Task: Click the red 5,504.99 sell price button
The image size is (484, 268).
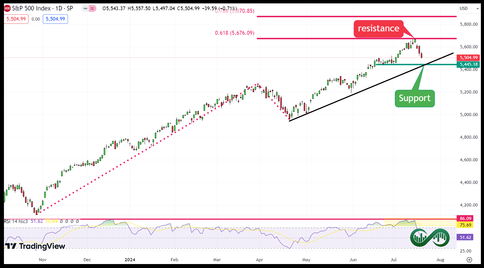Action: 16,19
